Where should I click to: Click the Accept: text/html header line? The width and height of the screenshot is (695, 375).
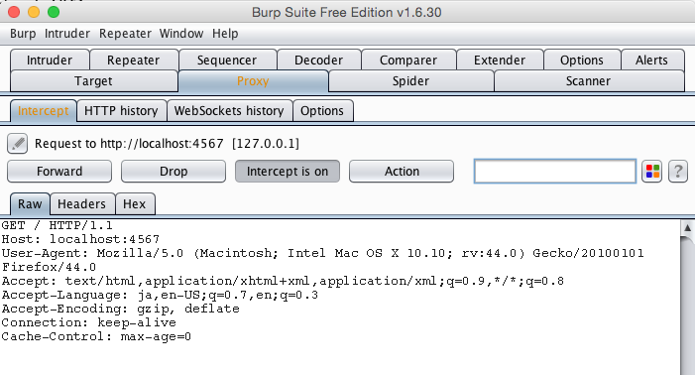pos(283,281)
